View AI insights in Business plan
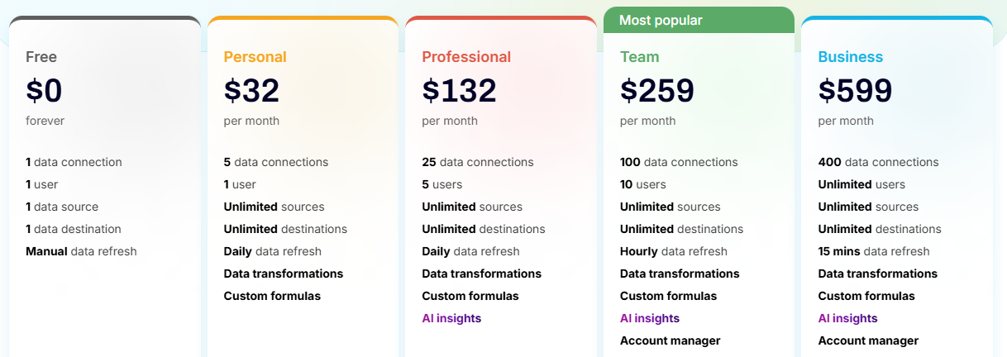The height and width of the screenshot is (357, 1007). coord(847,318)
